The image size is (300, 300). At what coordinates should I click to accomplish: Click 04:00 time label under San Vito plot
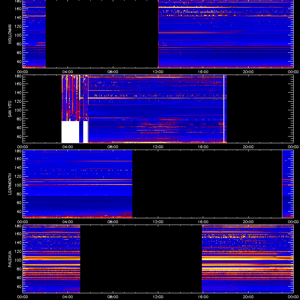68,147
